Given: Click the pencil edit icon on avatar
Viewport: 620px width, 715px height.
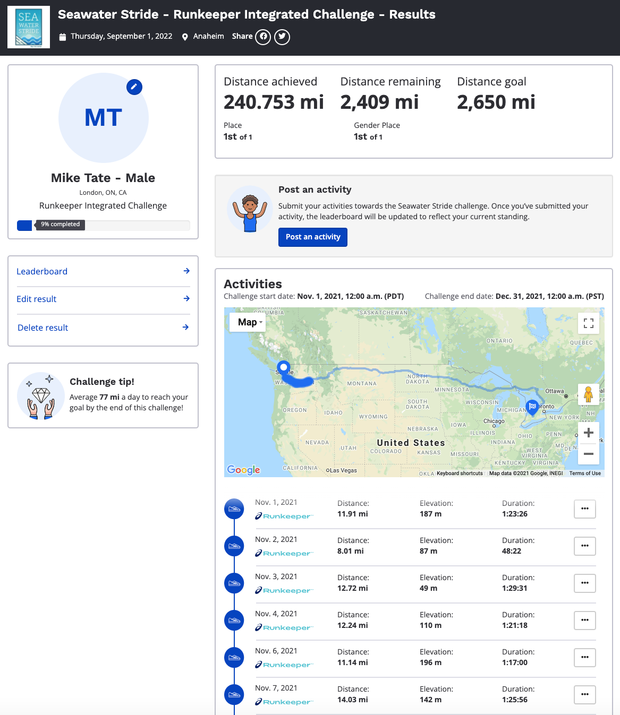Looking at the screenshot, I should [x=134, y=87].
